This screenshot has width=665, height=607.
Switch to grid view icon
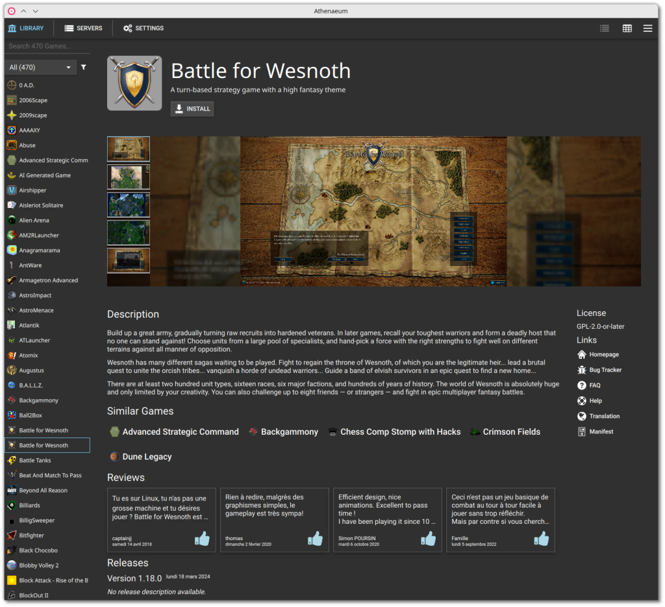click(627, 28)
